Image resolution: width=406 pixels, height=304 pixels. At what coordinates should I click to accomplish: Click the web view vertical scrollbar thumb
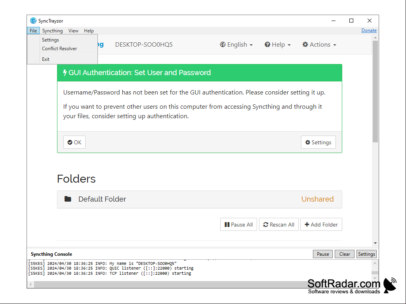375,91
